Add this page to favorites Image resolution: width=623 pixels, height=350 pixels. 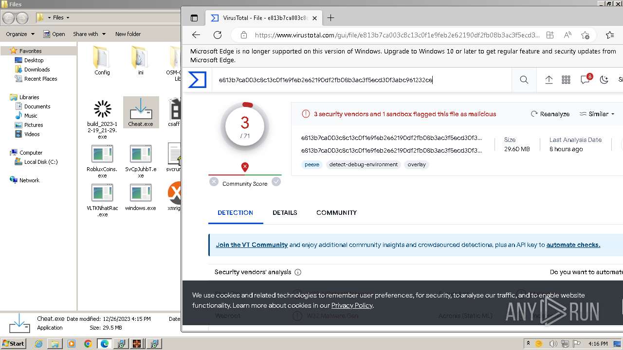pyautogui.click(x=585, y=35)
